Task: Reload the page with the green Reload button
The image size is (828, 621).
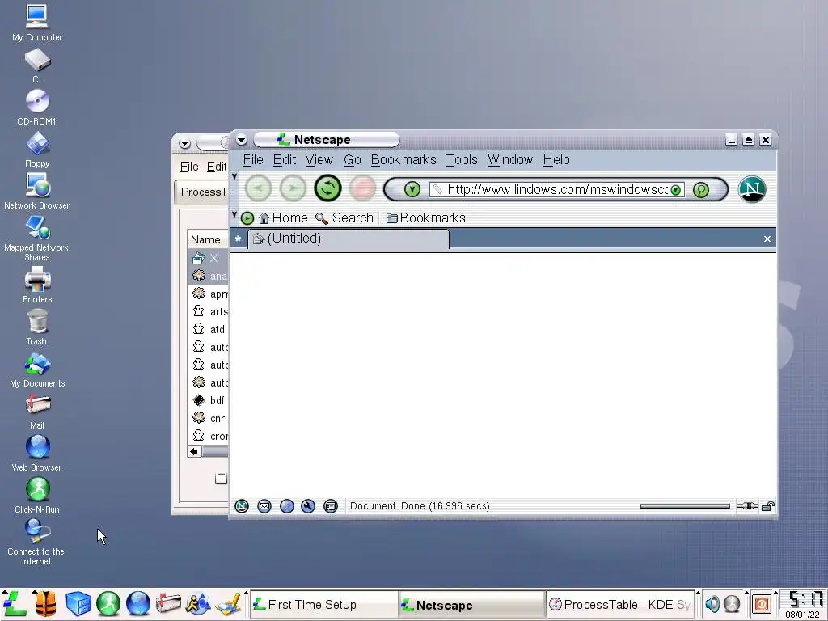Action: 327,188
